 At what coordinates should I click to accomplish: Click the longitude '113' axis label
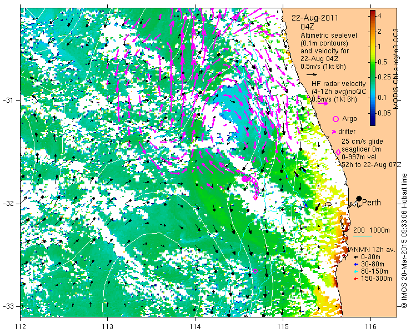pyautogui.click(x=107, y=326)
